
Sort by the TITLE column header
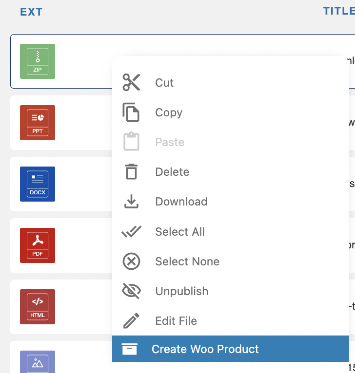click(338, 11)
